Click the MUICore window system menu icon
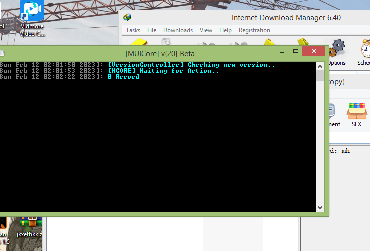370x251 pixels. point(2,53)
